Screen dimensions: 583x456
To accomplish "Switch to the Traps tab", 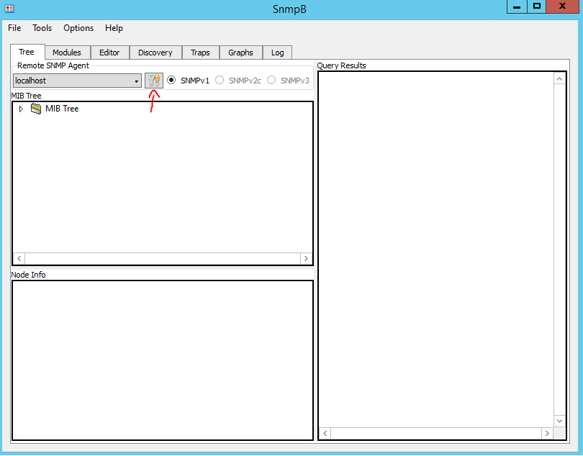I will tap(200, 52).
